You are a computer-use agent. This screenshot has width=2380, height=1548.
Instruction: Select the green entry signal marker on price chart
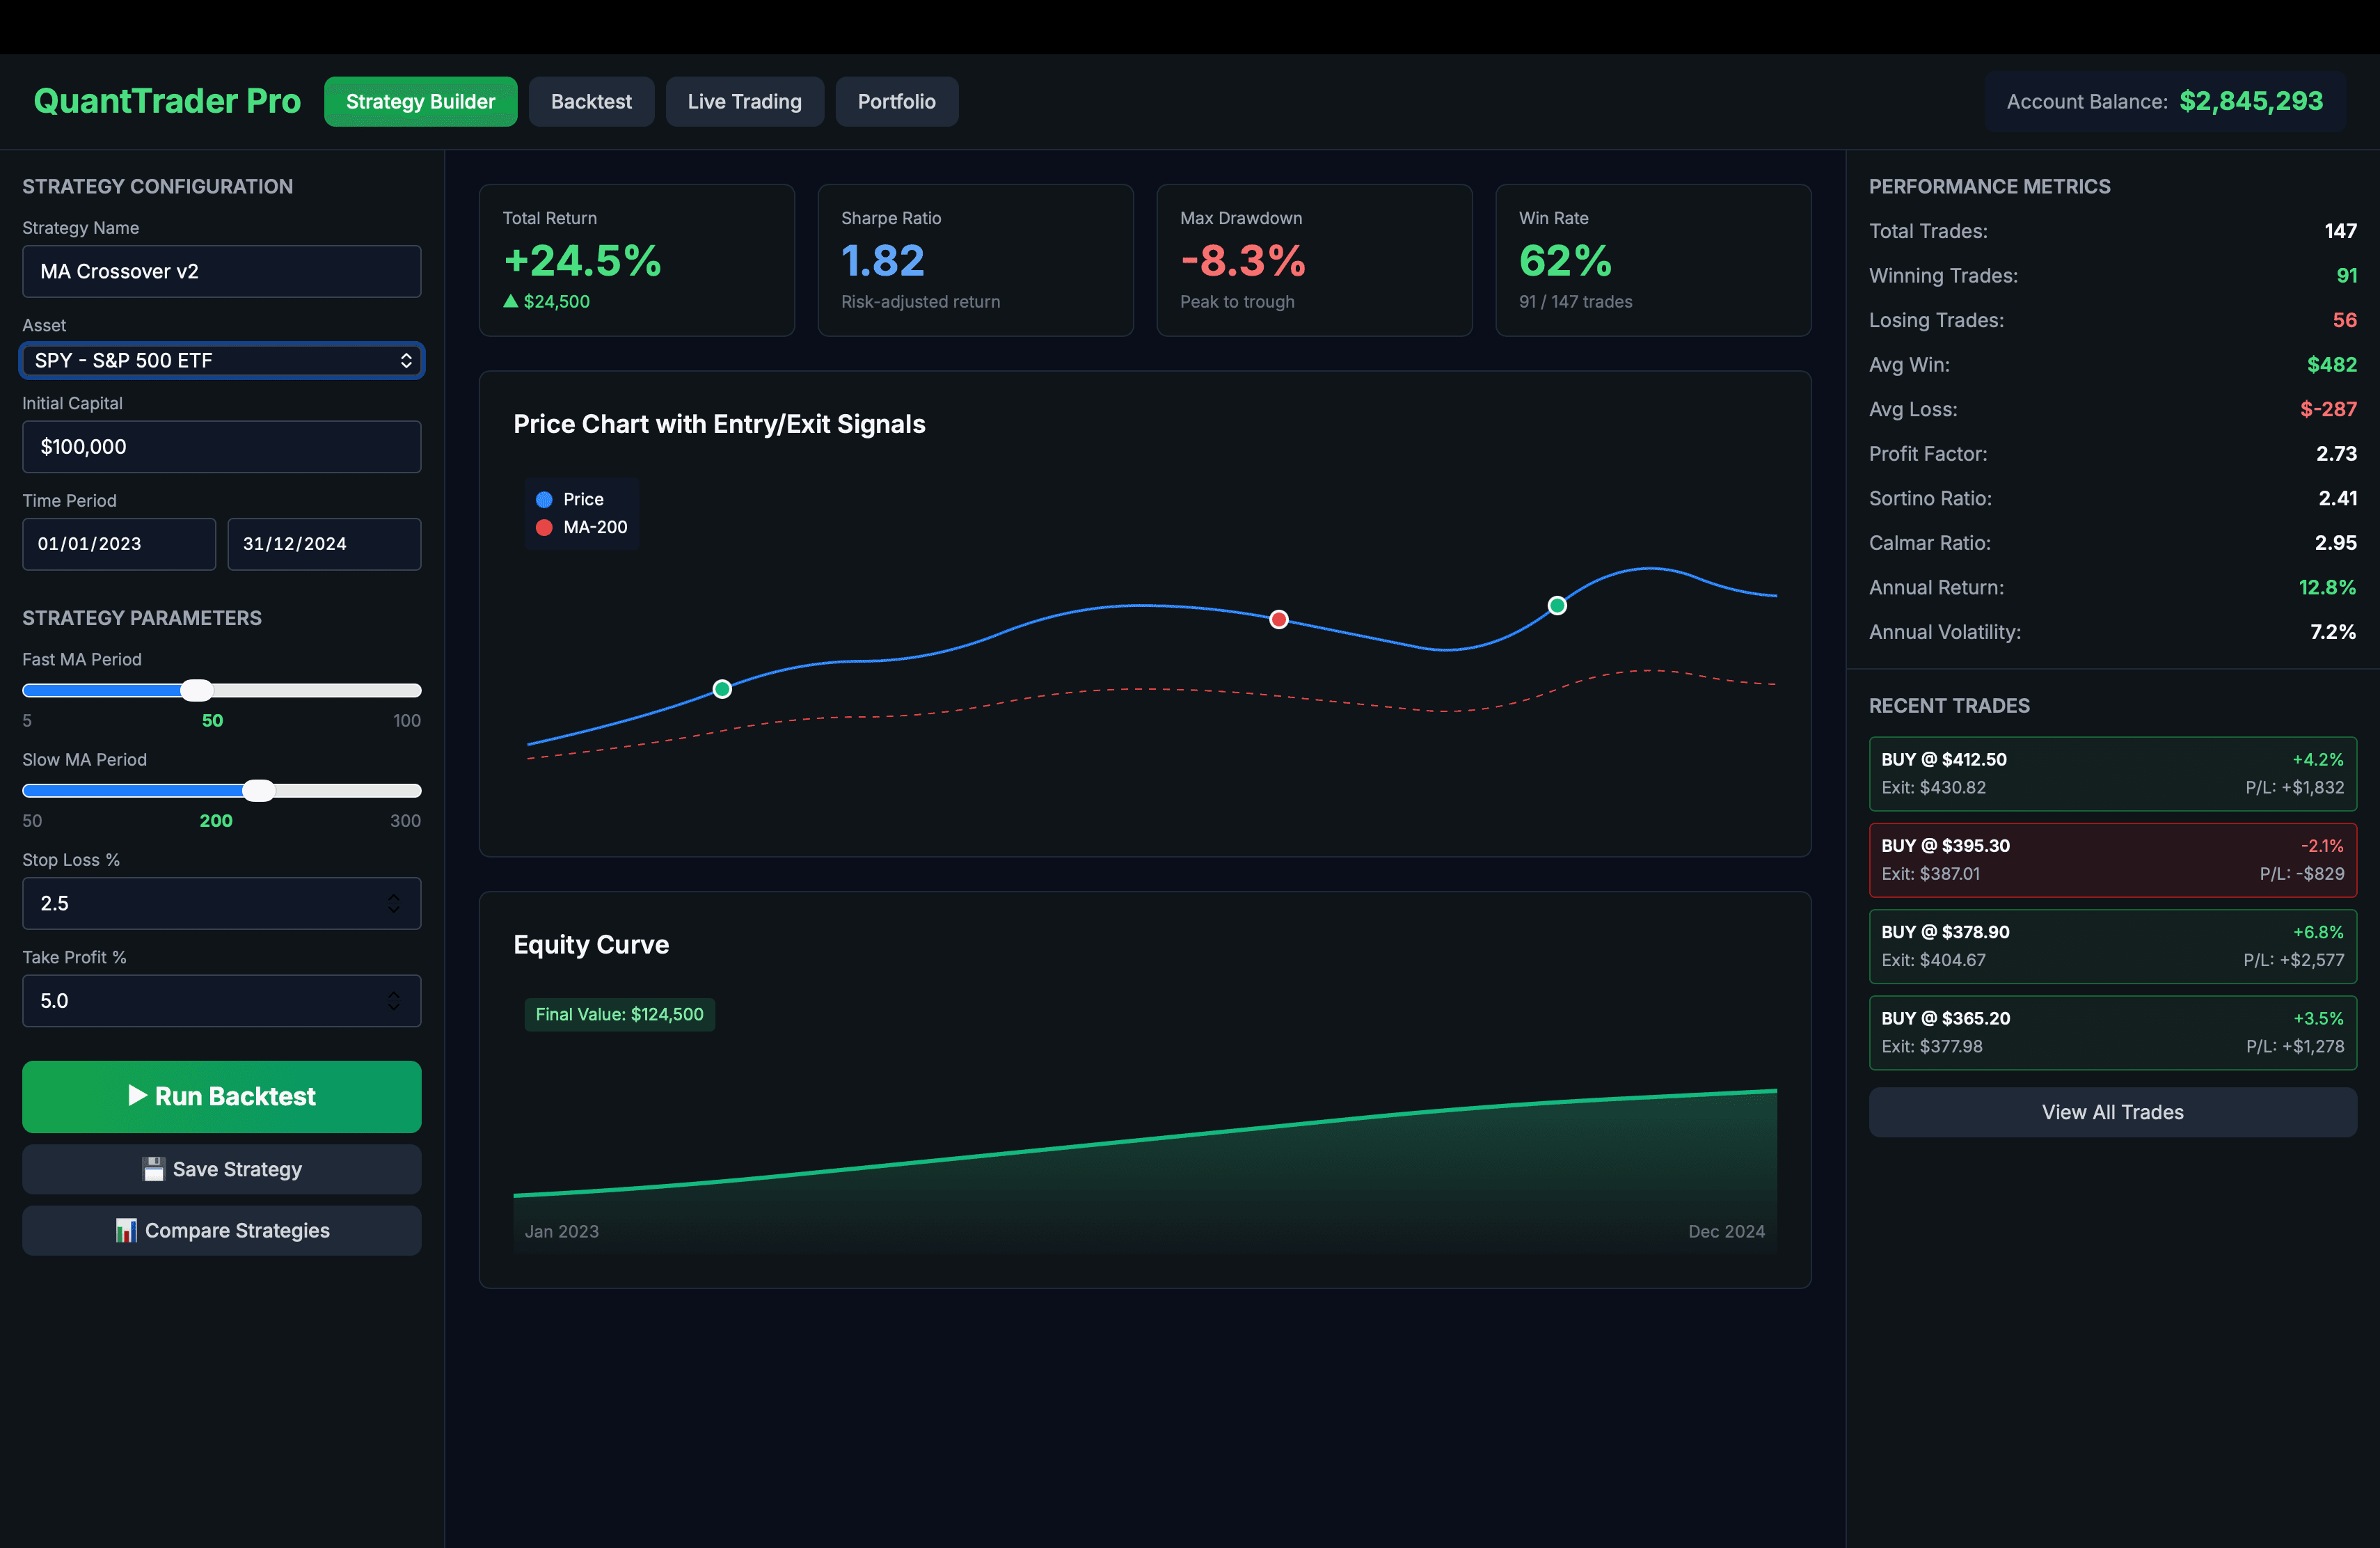pos(722,688)
